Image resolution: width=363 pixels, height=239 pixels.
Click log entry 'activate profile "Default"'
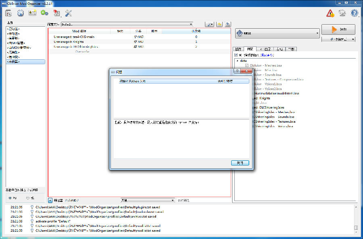[x=53, y=221]
